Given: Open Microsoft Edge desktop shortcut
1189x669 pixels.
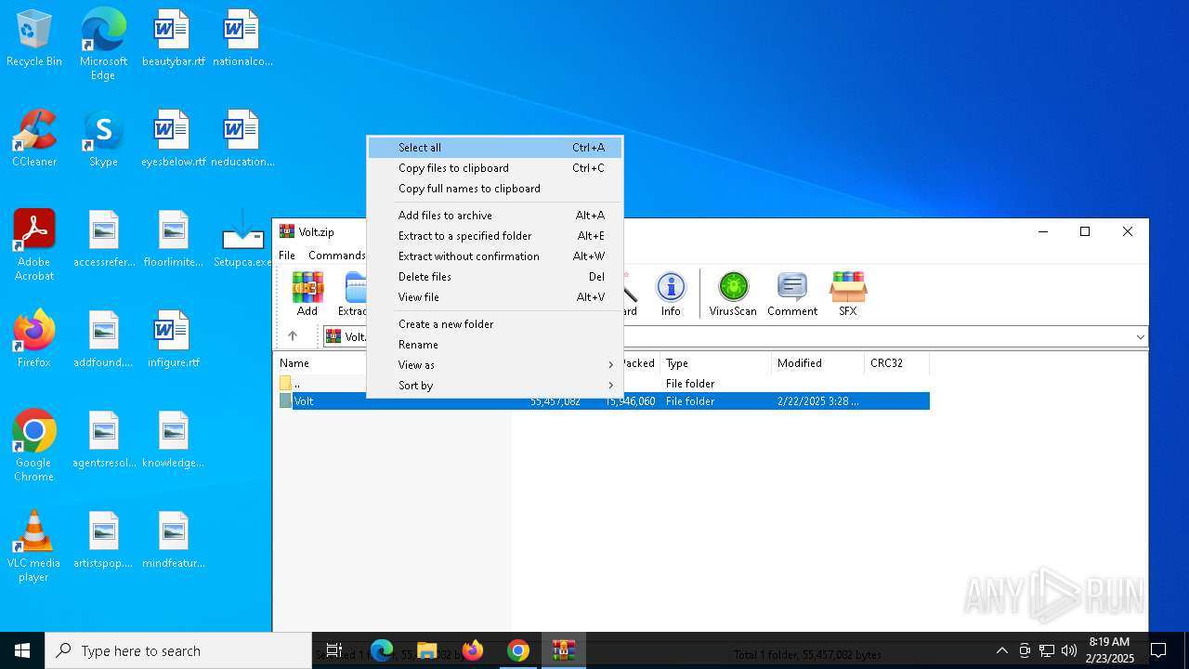Looking at the screenshot, I should click(x=103, y=45).
